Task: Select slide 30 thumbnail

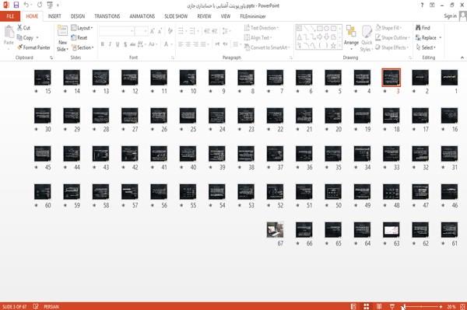Action: click(x=42, y=116)
